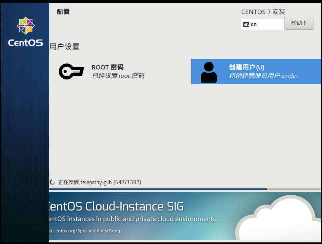Image resolution: width=322 pixels, height=244 pixels.
Task: Click the 已经设置 root 密码 status text
Action: point(118,76)
